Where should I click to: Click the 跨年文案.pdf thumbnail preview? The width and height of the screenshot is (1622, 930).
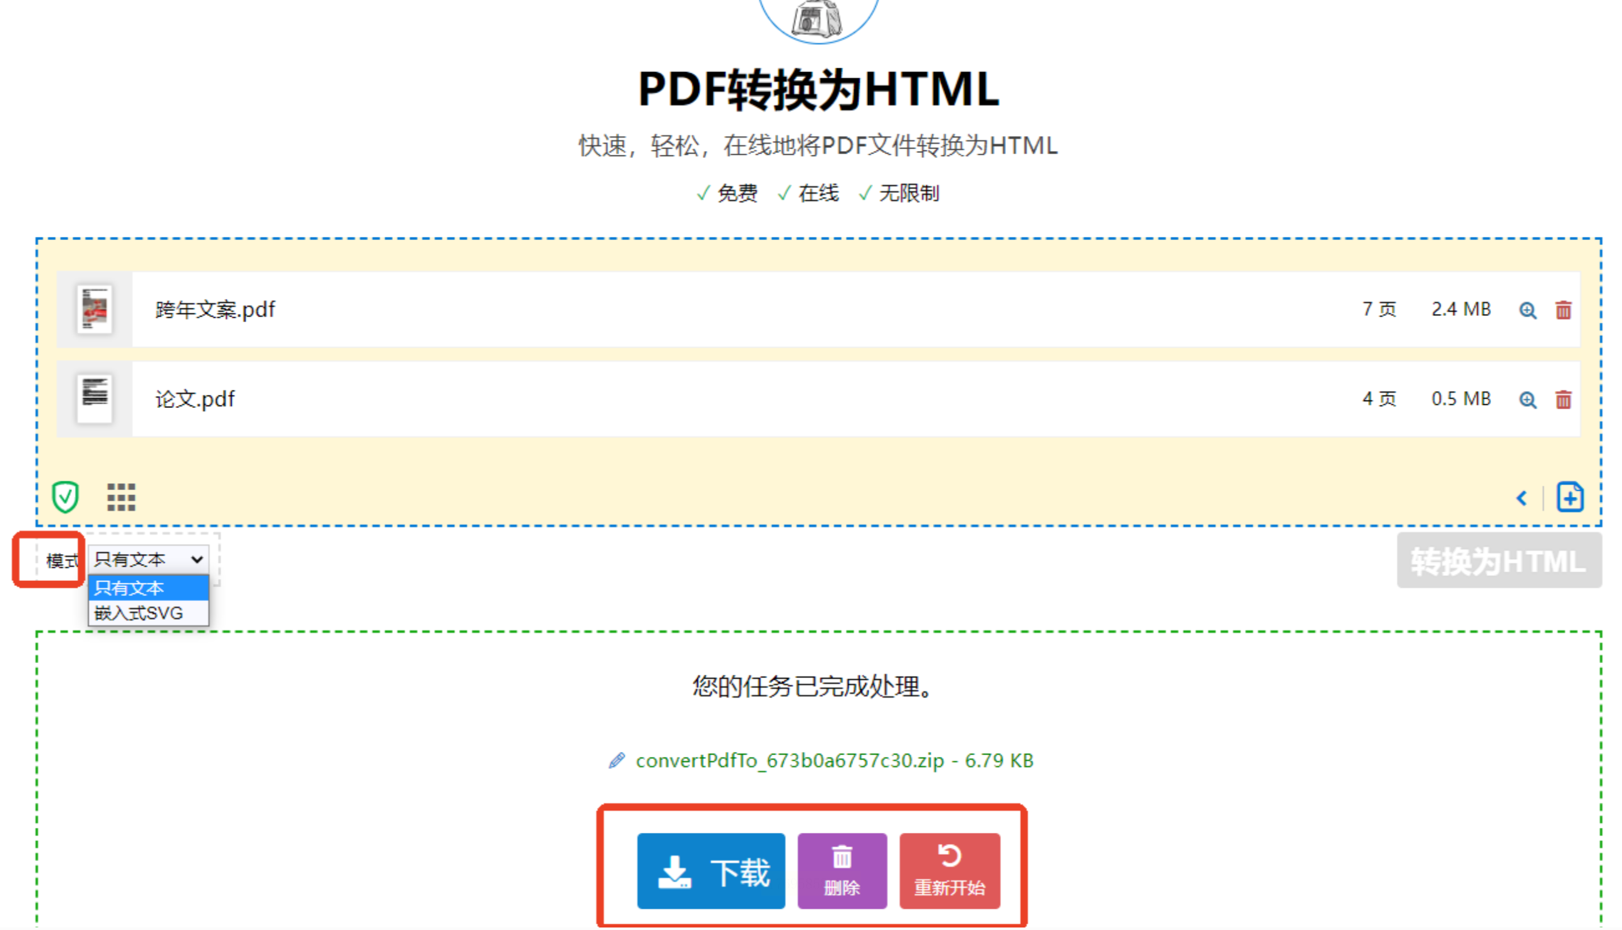[95, 310]
